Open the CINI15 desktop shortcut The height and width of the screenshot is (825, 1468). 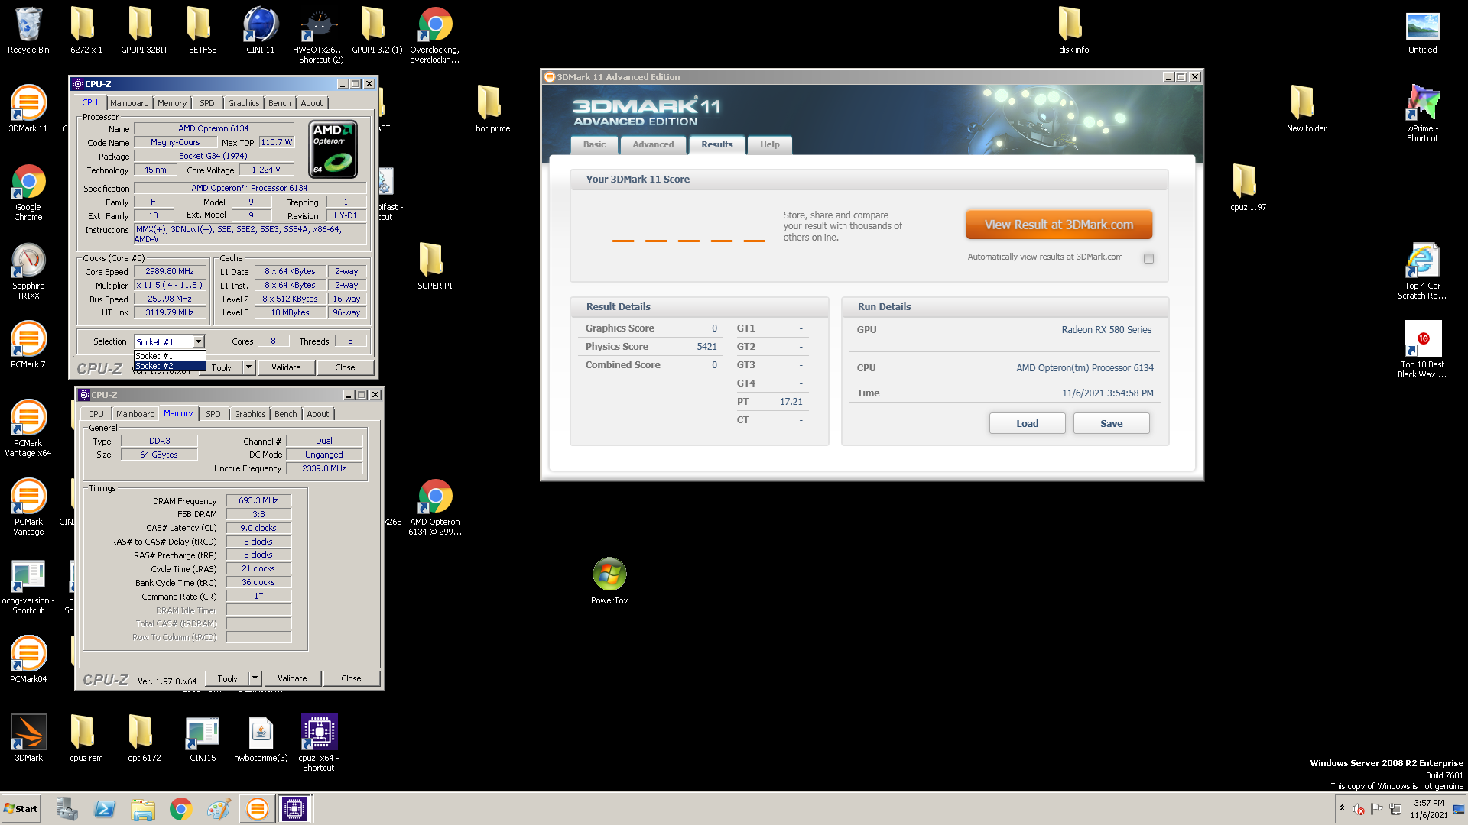(203, 739)
